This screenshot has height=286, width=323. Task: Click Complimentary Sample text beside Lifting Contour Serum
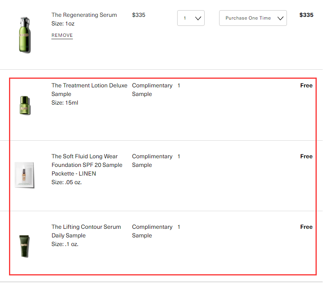pos(152,231)
